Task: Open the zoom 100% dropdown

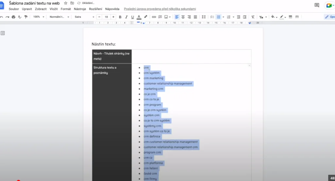Action: coord(38,17)
